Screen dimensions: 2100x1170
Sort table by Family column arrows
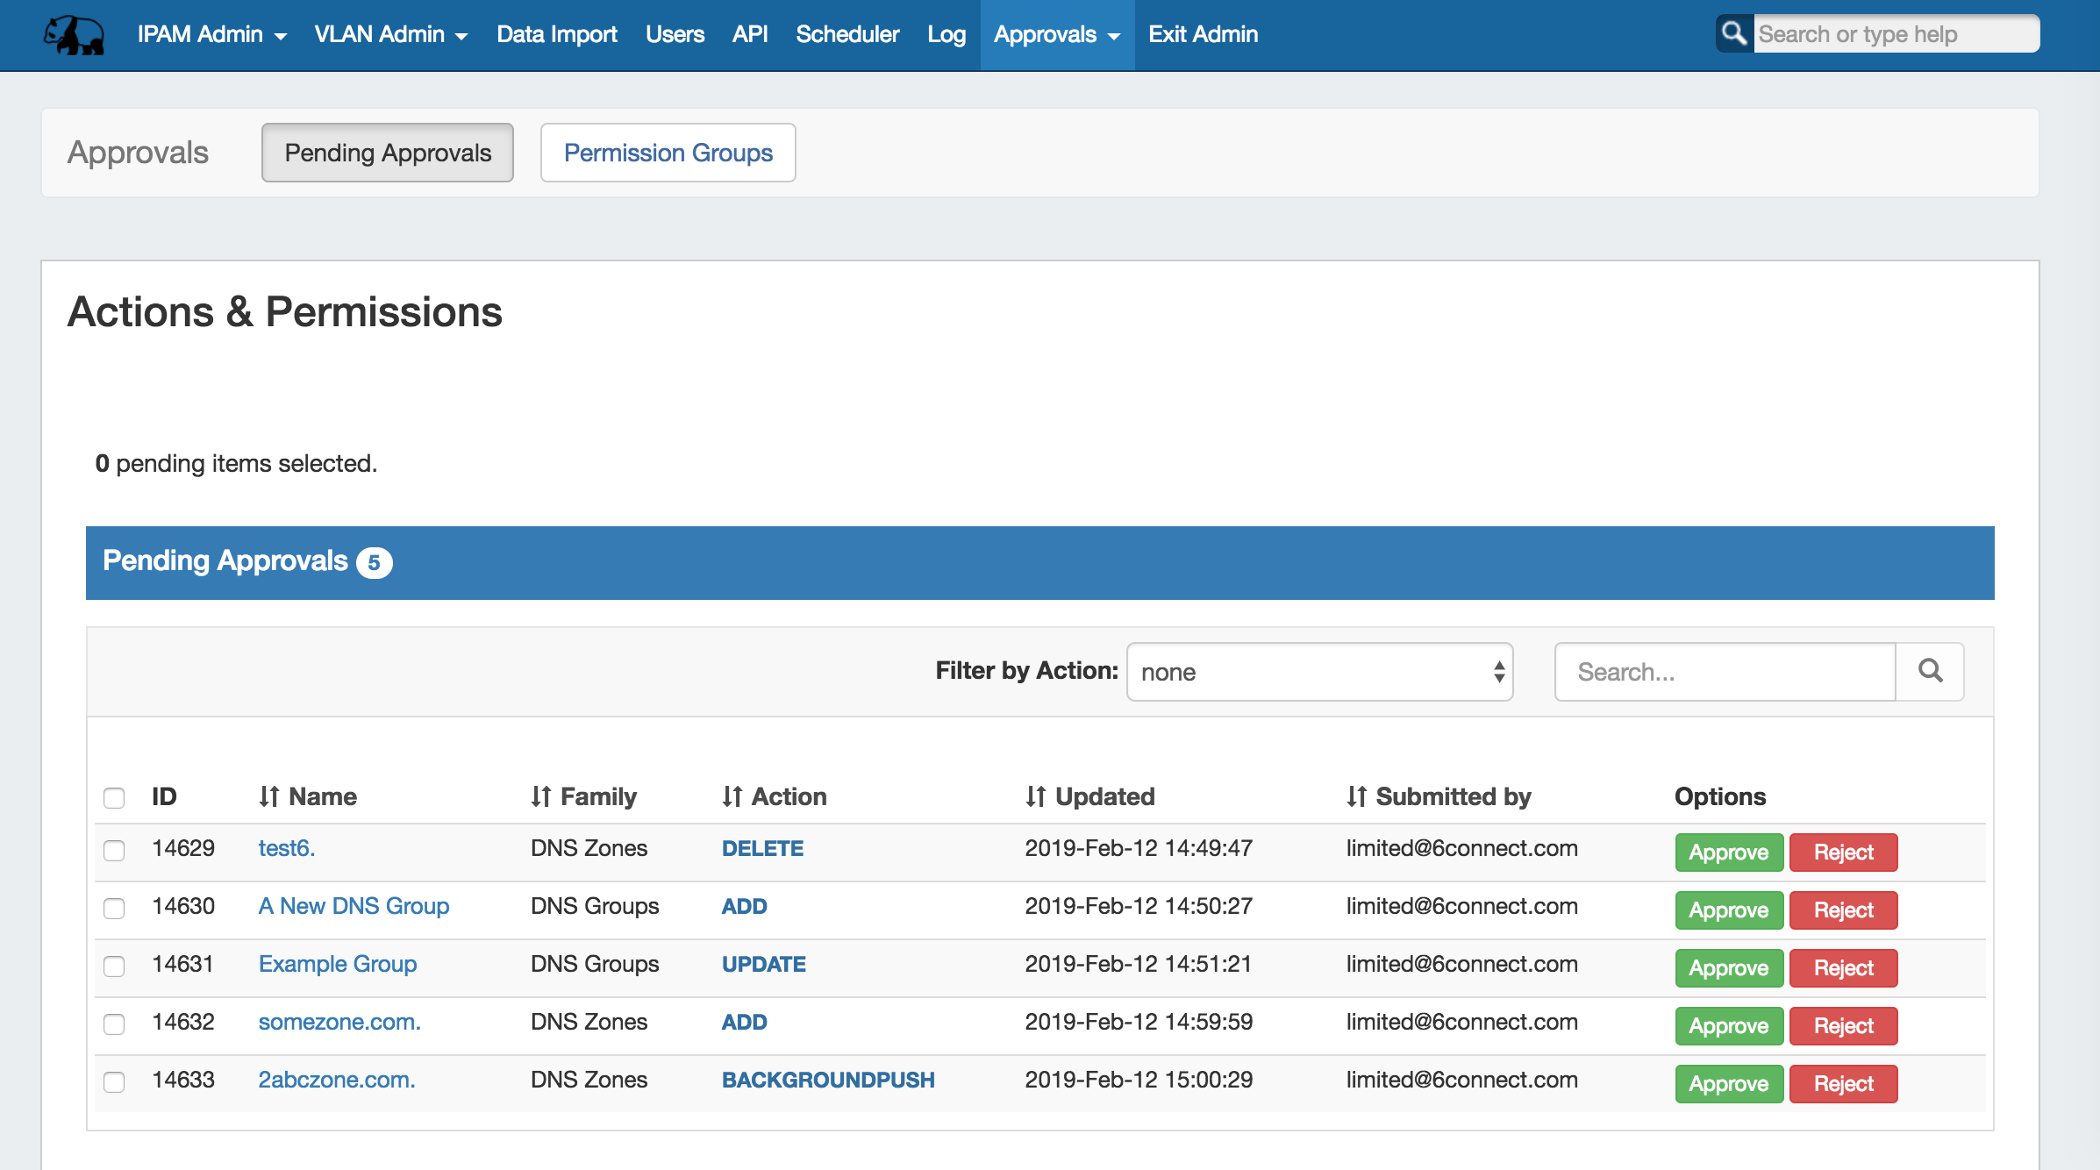click(540, 796)
